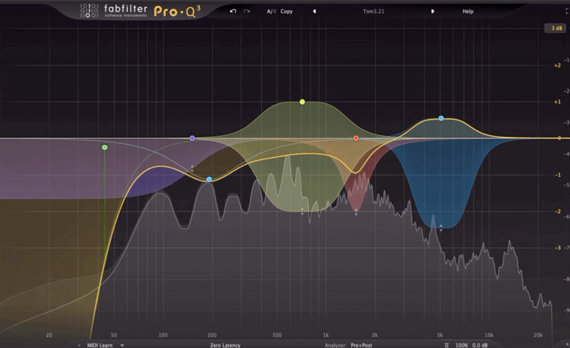Select the blue band node near 5k
570x348 pixels.
click(x=441, y=118)
